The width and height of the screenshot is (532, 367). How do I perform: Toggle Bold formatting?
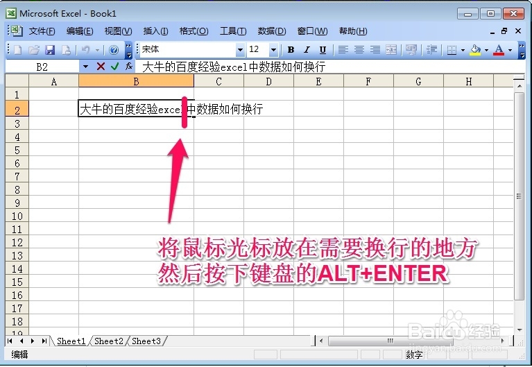pyautogui.click(x=291, y=50)
